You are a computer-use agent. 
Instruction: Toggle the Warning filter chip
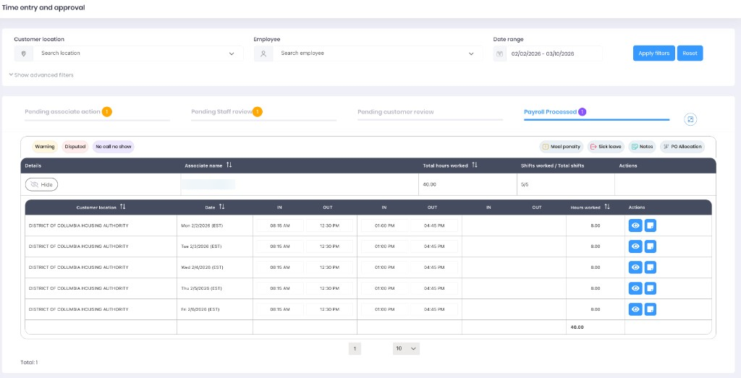(45, 147)
